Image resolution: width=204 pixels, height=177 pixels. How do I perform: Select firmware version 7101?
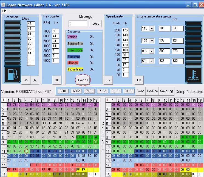click(x=89, y=91)
